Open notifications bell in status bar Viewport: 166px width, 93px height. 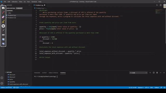(x=164, y=88)
